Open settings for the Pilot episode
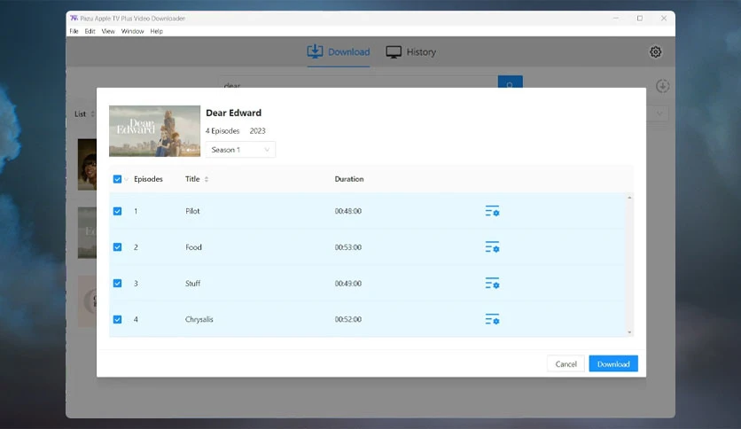 coord(492,211)
